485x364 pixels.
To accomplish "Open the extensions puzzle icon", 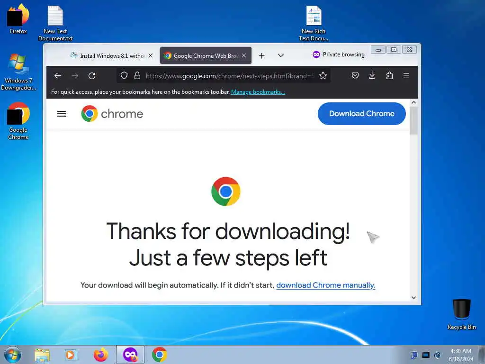I will pyautogui.click(x=389, y=75).
